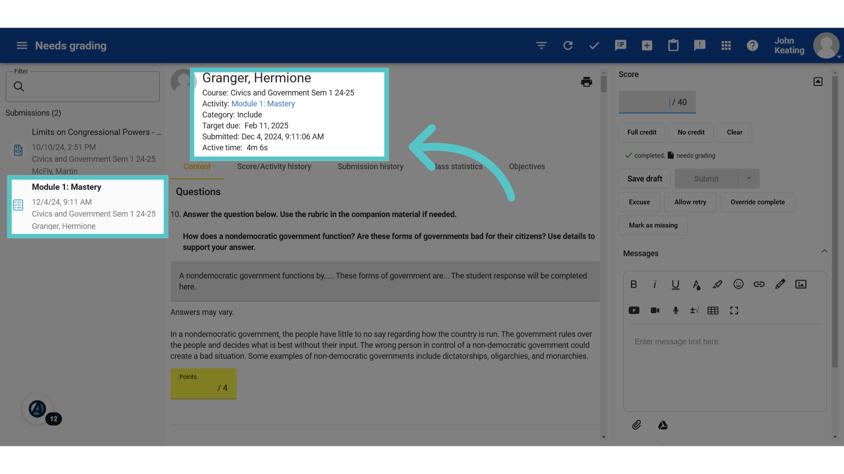Click Mark as missing button
This screenshot has height=474, width=844.
click(x=653, y=225)
